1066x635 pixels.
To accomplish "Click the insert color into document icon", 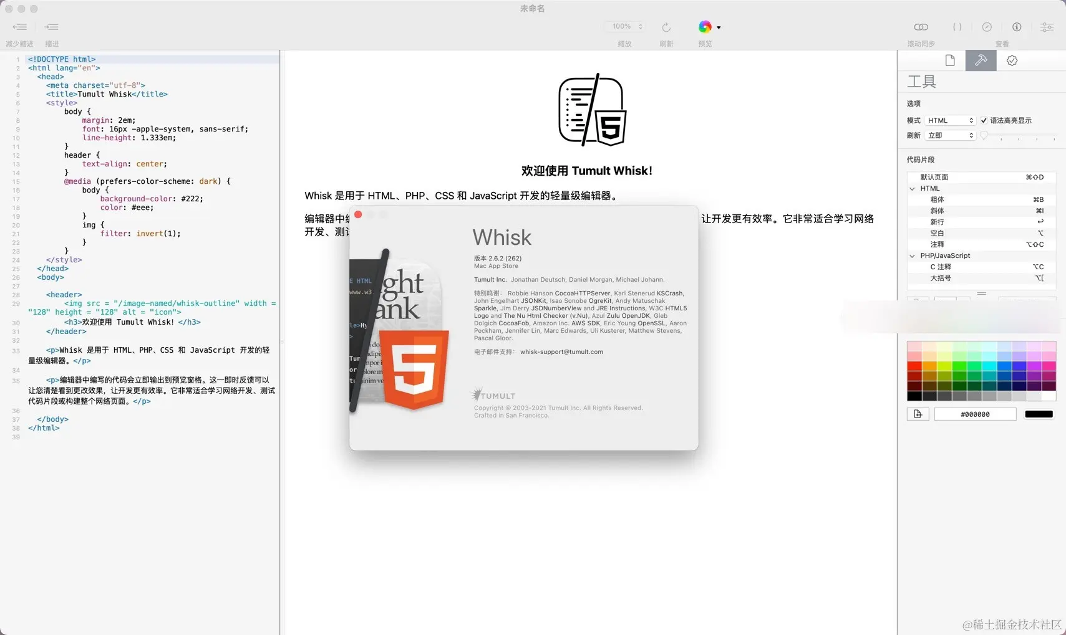I will coord(918,414).
